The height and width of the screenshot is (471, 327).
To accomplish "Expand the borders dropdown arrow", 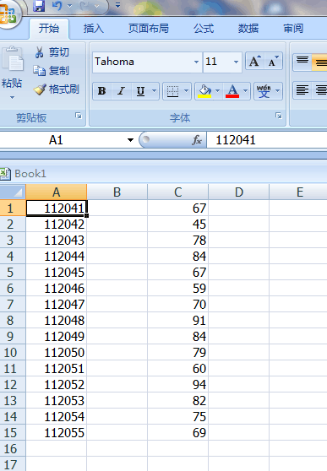I will 186,90.
